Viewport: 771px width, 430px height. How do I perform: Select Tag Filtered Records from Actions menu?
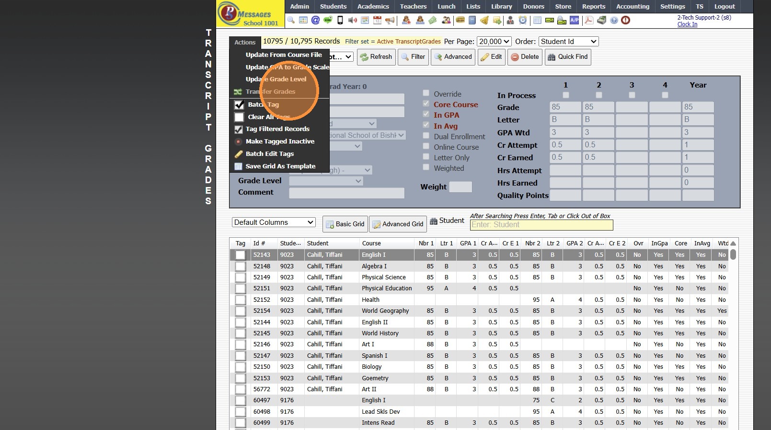277,129
